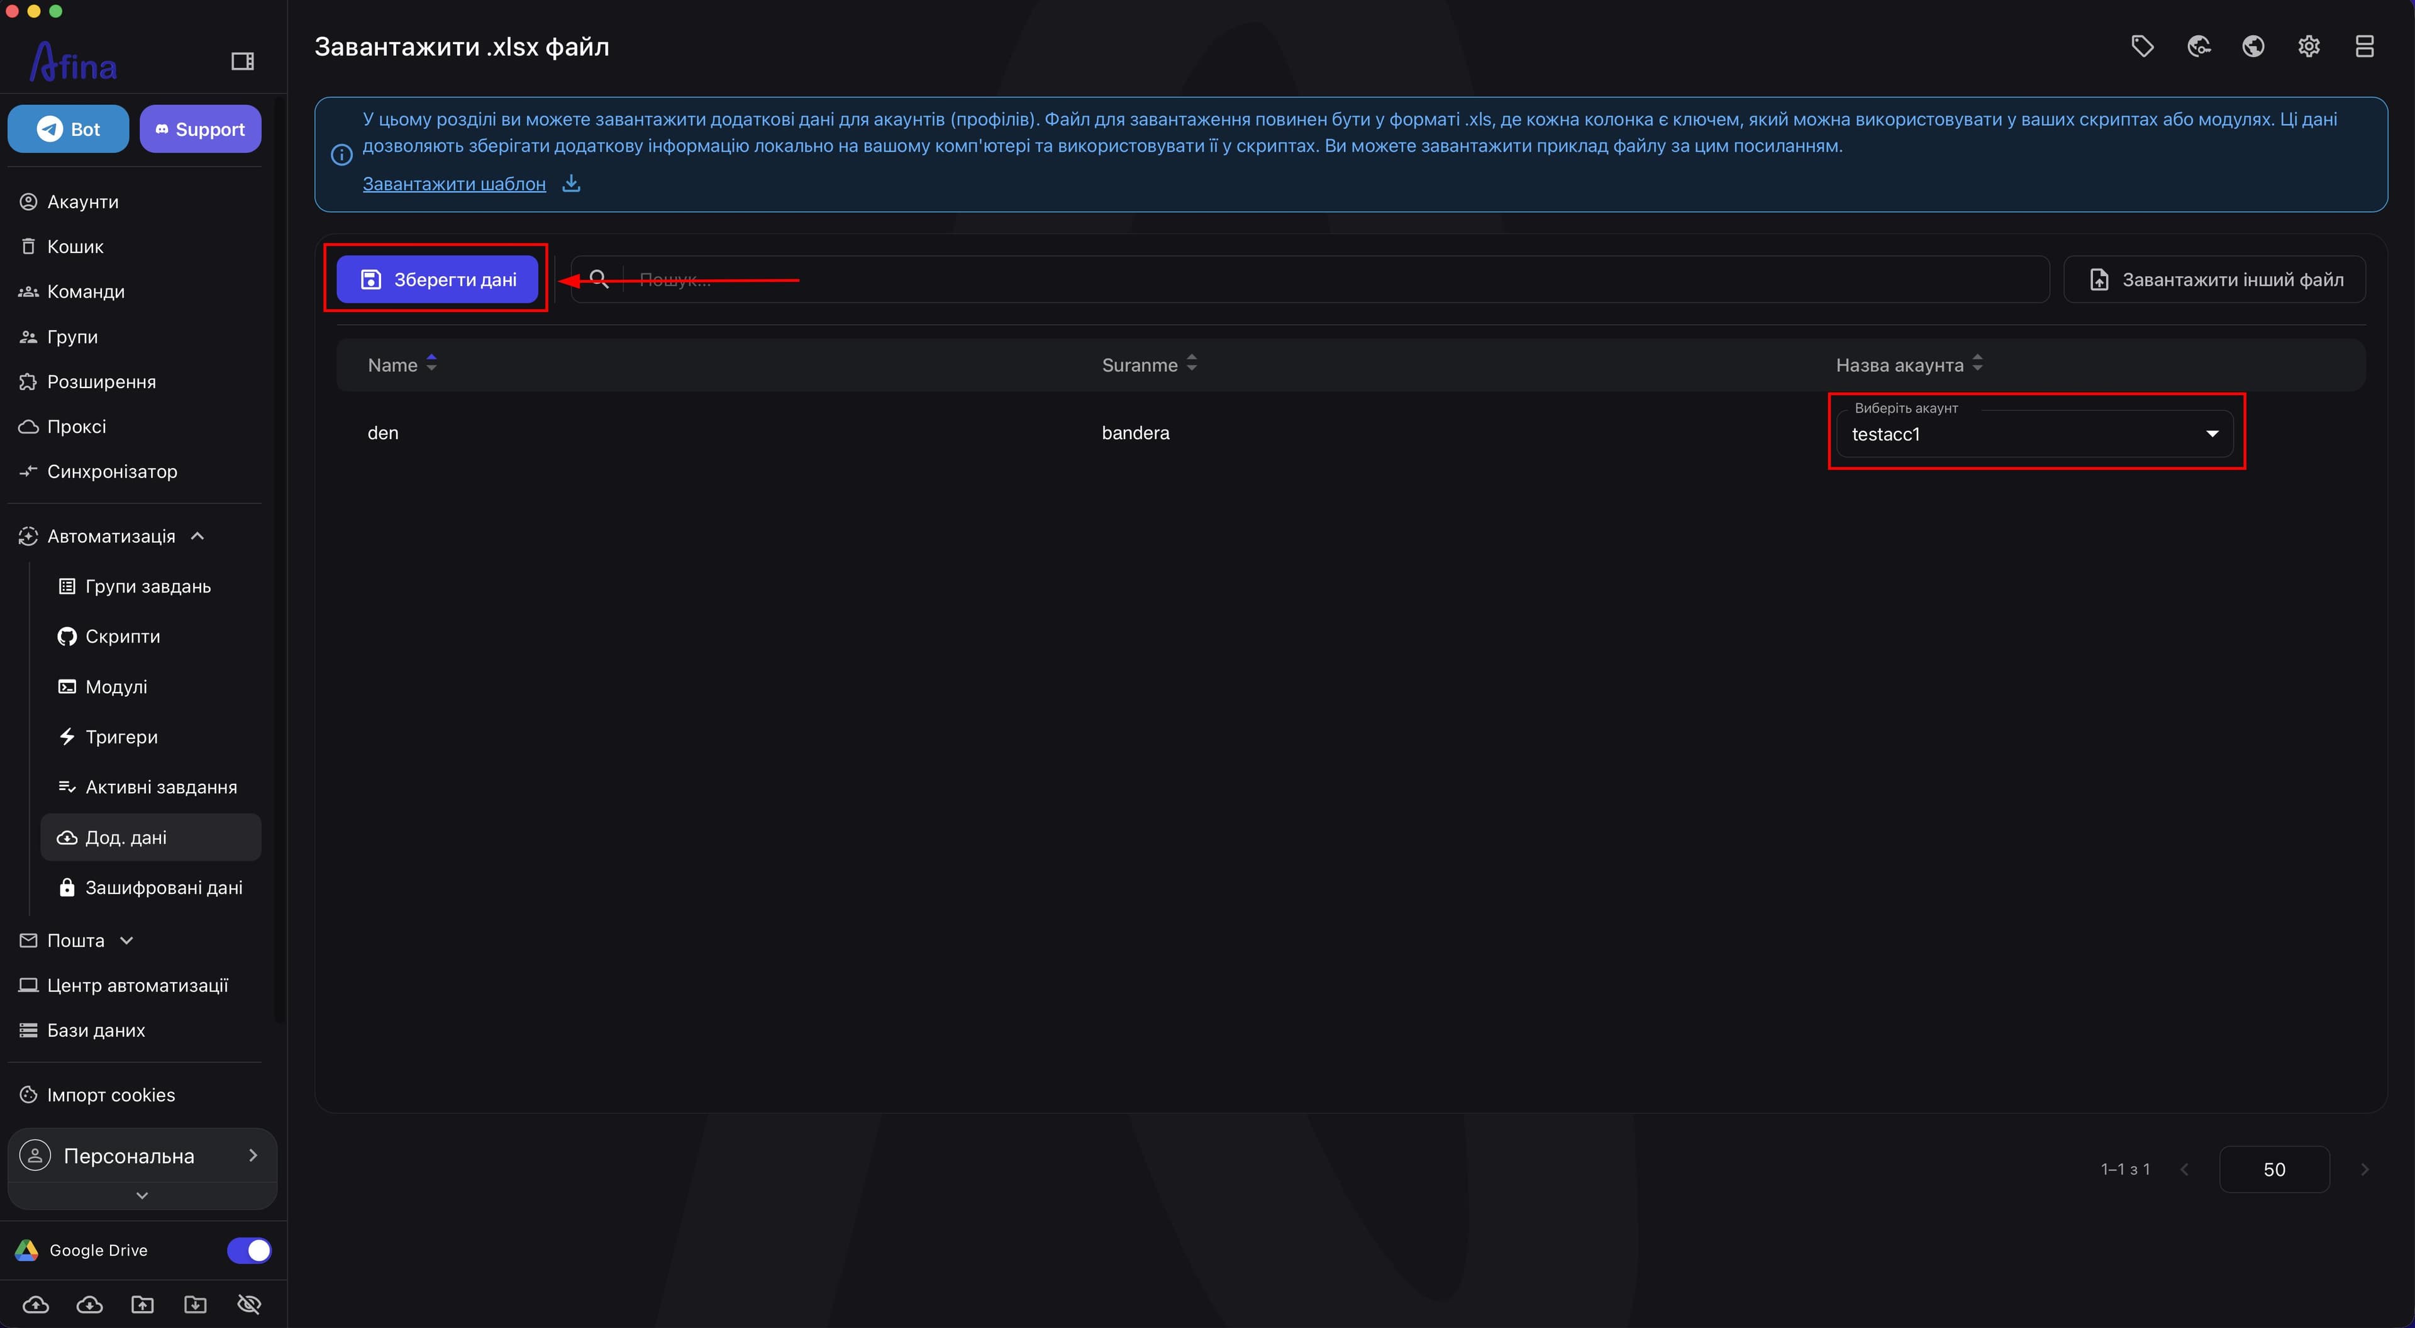Open Команди in sidebar

(86, 292)
